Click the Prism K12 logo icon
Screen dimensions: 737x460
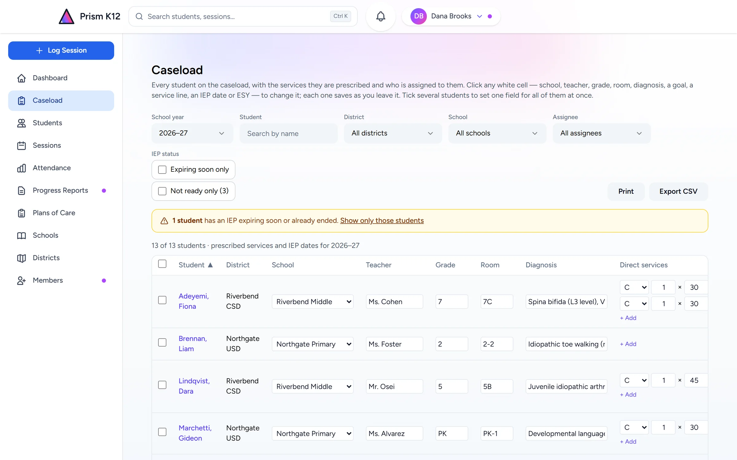[66, 16]
